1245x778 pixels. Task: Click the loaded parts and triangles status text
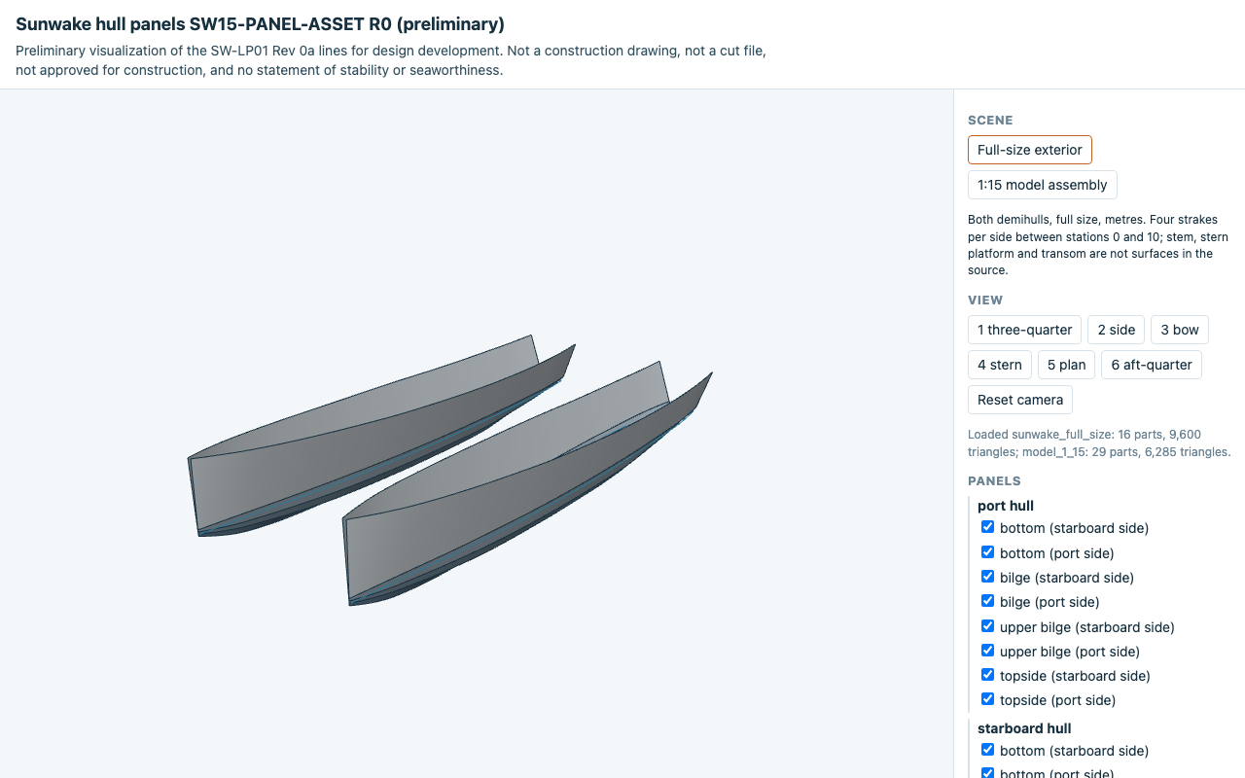[x=1099, y=443]
